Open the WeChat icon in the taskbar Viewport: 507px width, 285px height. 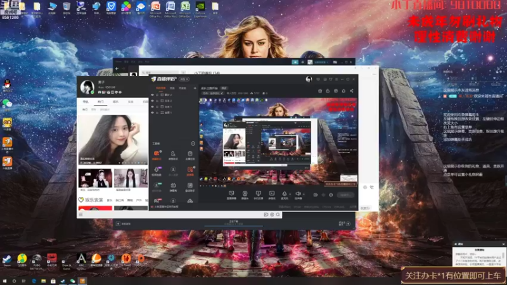(x=72, y=281)
